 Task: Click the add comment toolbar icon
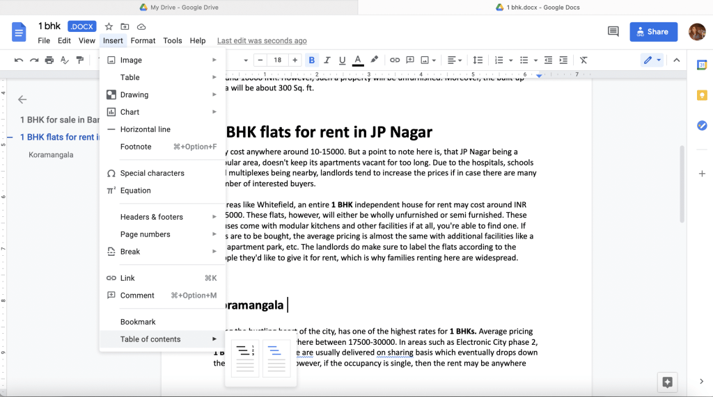point(410,60)
